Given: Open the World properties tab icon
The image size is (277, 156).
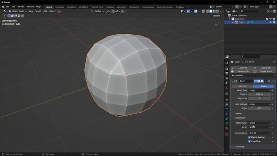Looking at the screenshot, I should [x=227, y=88].
